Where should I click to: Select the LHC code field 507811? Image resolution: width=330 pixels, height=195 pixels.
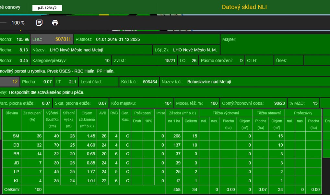point(52,39)
